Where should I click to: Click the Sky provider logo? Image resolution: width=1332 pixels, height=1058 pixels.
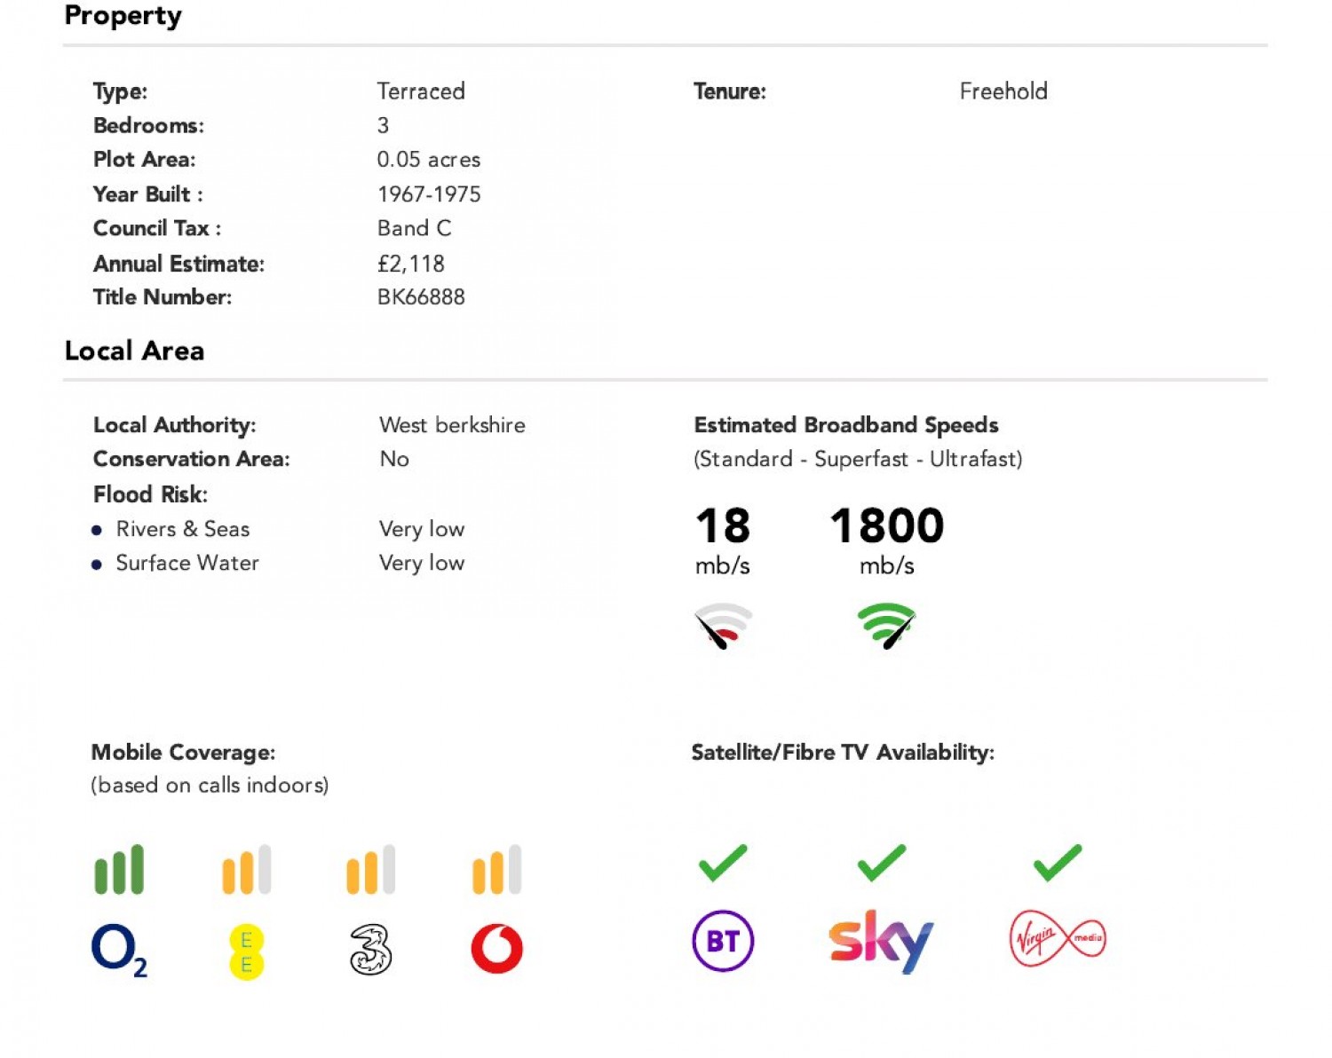(x=881, y=942)
